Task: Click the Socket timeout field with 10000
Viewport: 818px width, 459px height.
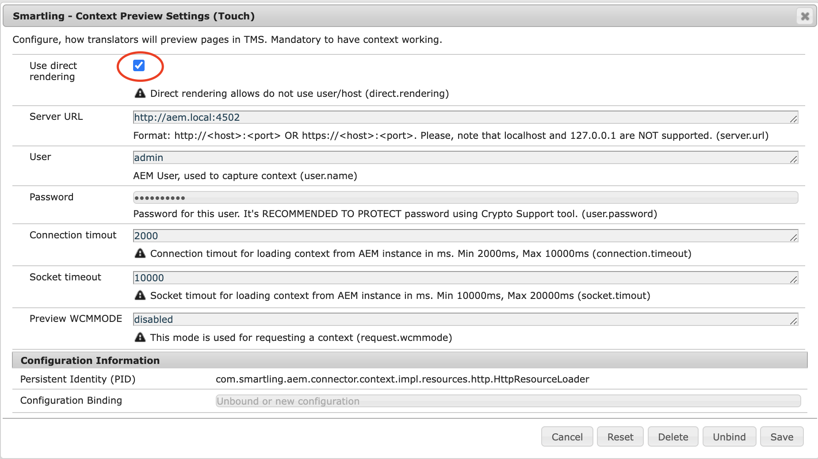Action: click(x=466, y=278)
